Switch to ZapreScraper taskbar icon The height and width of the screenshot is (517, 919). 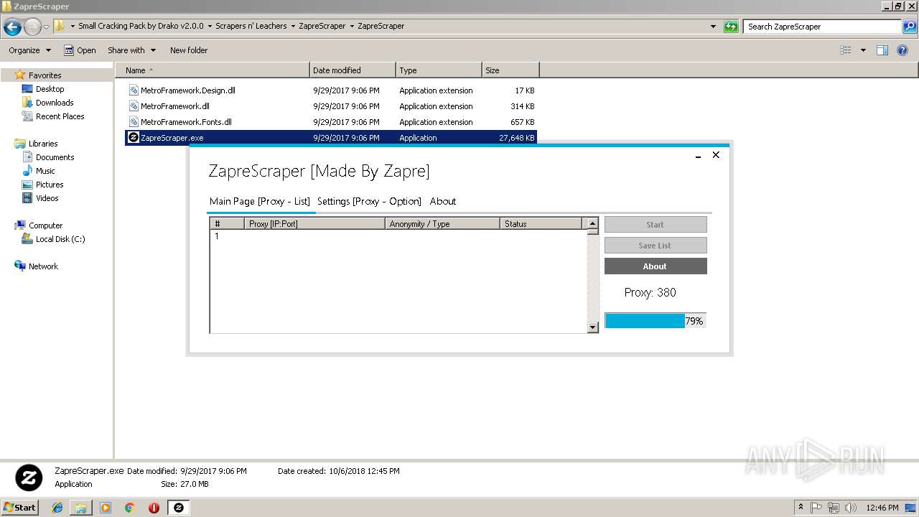tap(179, 508)
